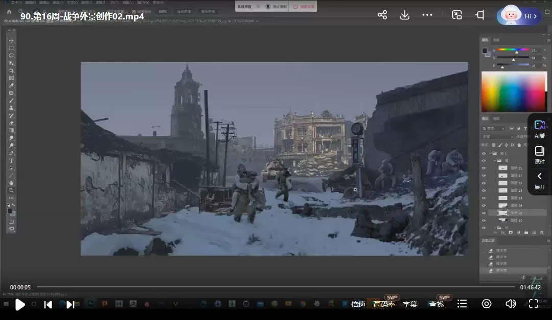This screenshot has height=320, width=552.
Task: Skip to the next video
Action: (71, 305)
